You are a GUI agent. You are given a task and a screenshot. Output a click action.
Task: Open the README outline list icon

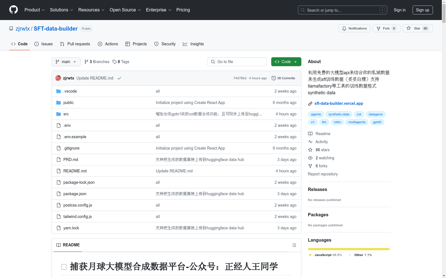[294, 245]
